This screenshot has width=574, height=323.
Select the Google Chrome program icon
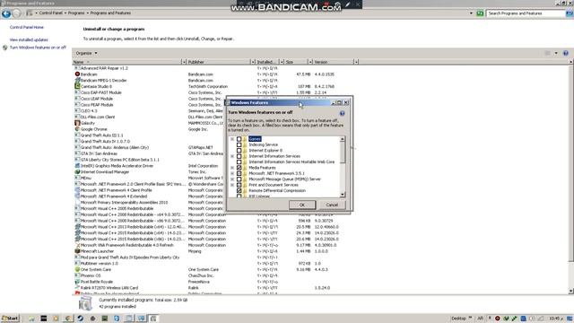pyautogui.click(x=77, y=129)
